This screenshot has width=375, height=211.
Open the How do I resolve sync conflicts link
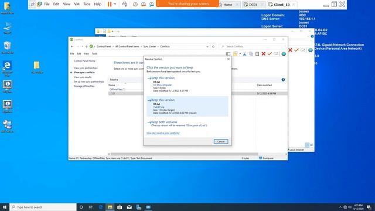pyautogui.click(x=163, y=133)
